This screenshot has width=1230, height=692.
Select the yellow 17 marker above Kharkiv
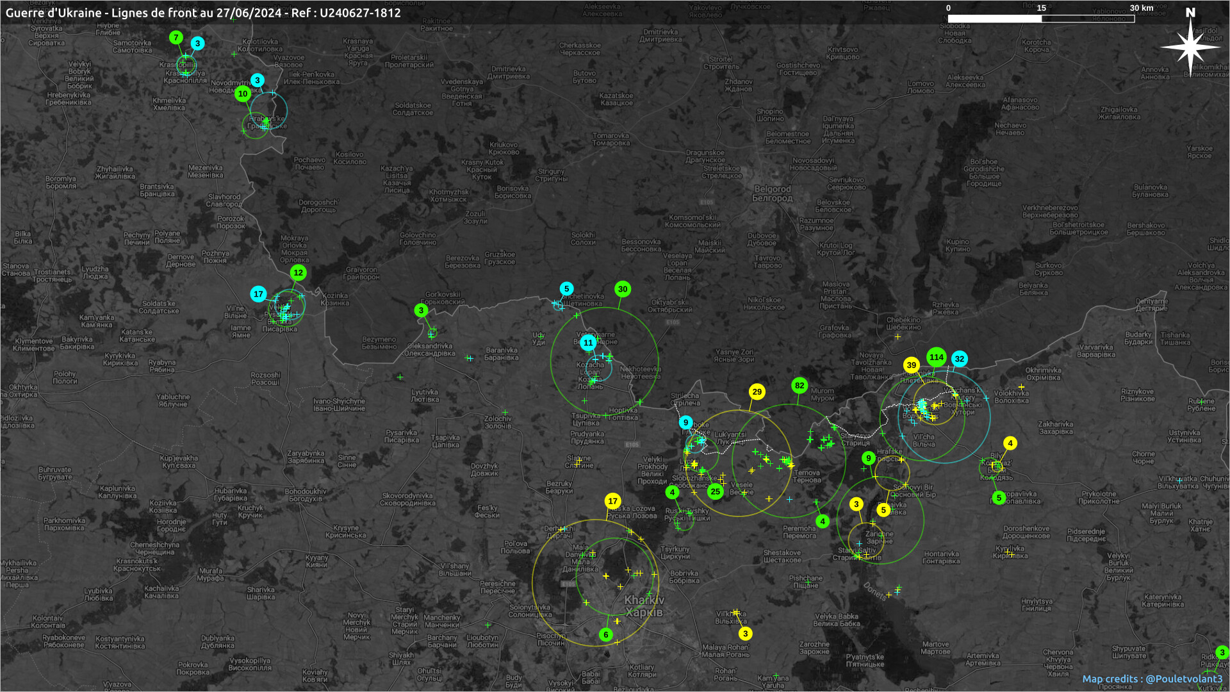(613, 502)
